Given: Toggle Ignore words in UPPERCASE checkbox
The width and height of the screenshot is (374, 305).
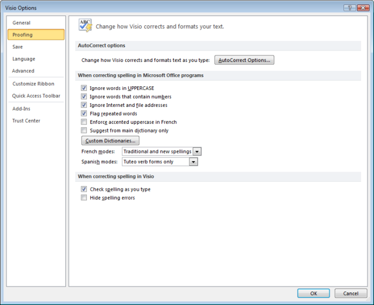Looking at the screenshot, I should point(84,88).
